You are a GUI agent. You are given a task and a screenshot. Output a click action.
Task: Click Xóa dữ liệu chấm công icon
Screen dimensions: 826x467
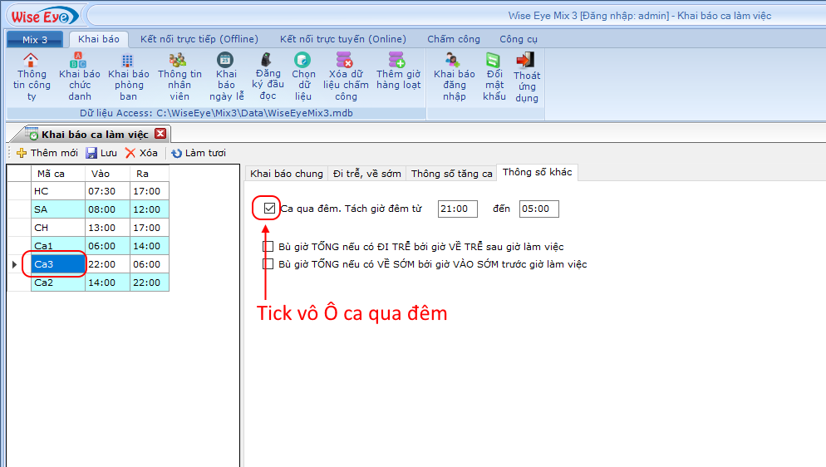(x=345, y=61)
